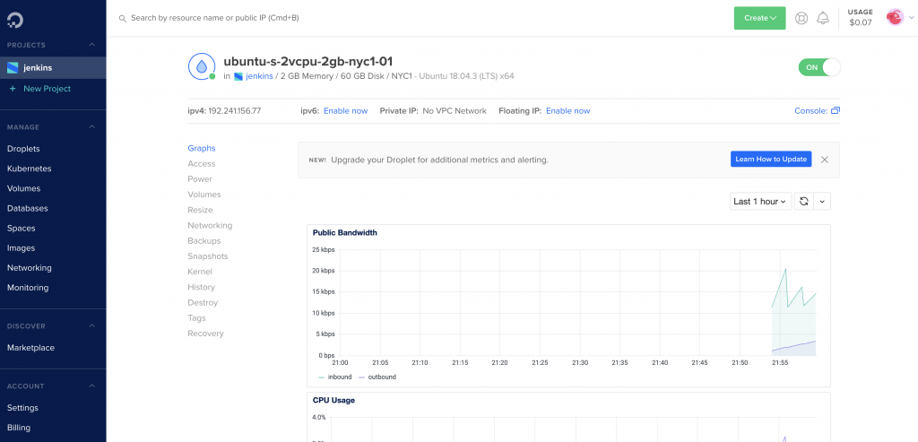Open the Recovery tab
This screenshot has height=442, width=918.
tap(205, 334)
